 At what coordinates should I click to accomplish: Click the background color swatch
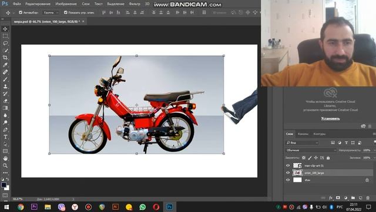tap(8, 188)
